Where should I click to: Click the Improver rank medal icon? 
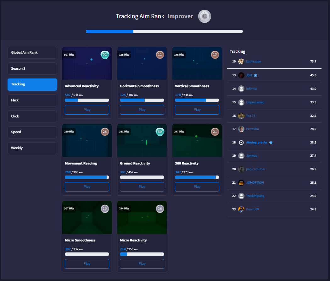tap(204, 16)
